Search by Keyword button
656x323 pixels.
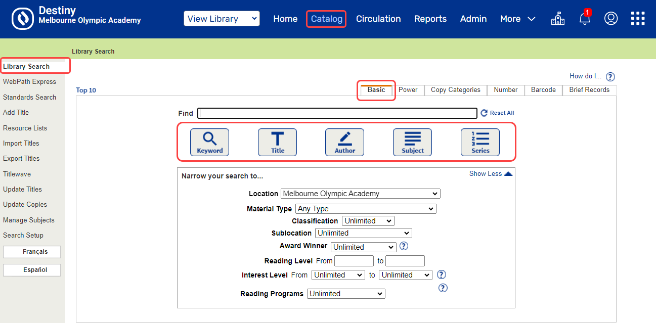coord(209,142)
